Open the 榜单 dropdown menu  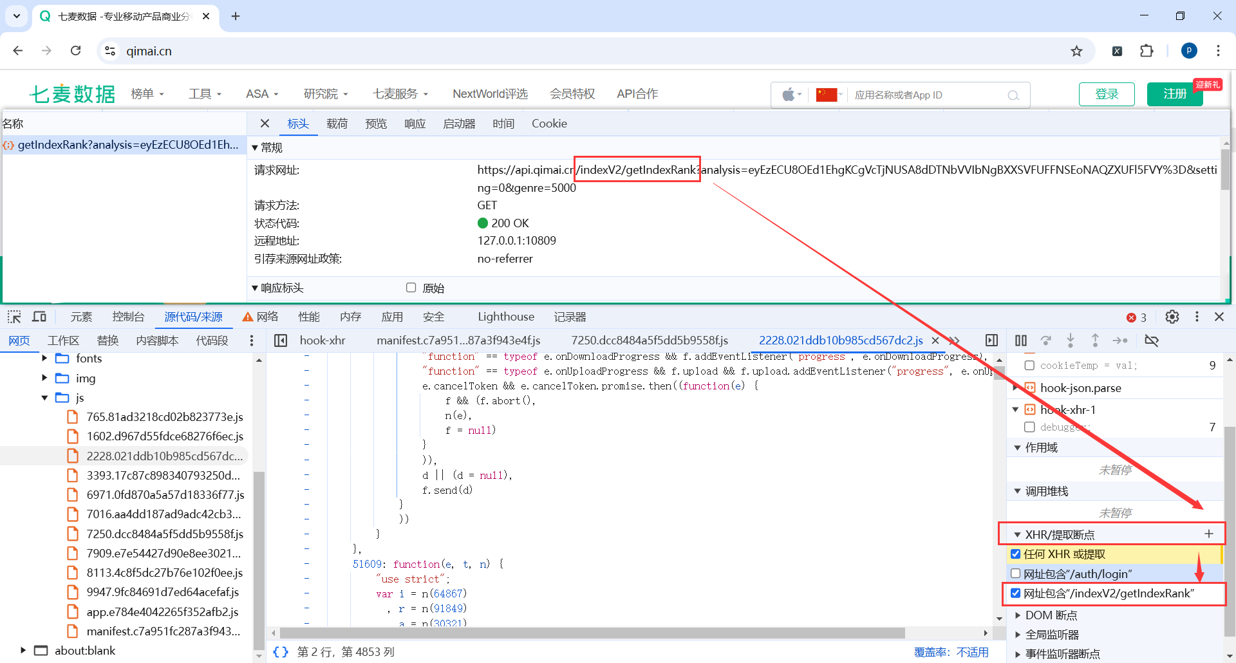(147, 94)
